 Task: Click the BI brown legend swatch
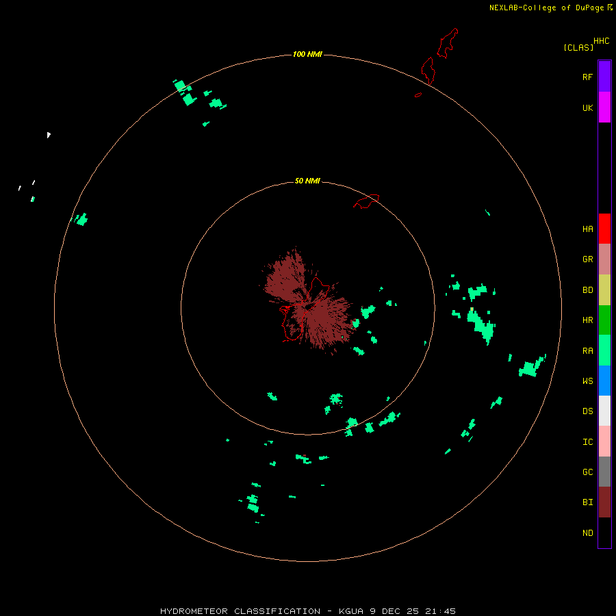tap(604, 502)
